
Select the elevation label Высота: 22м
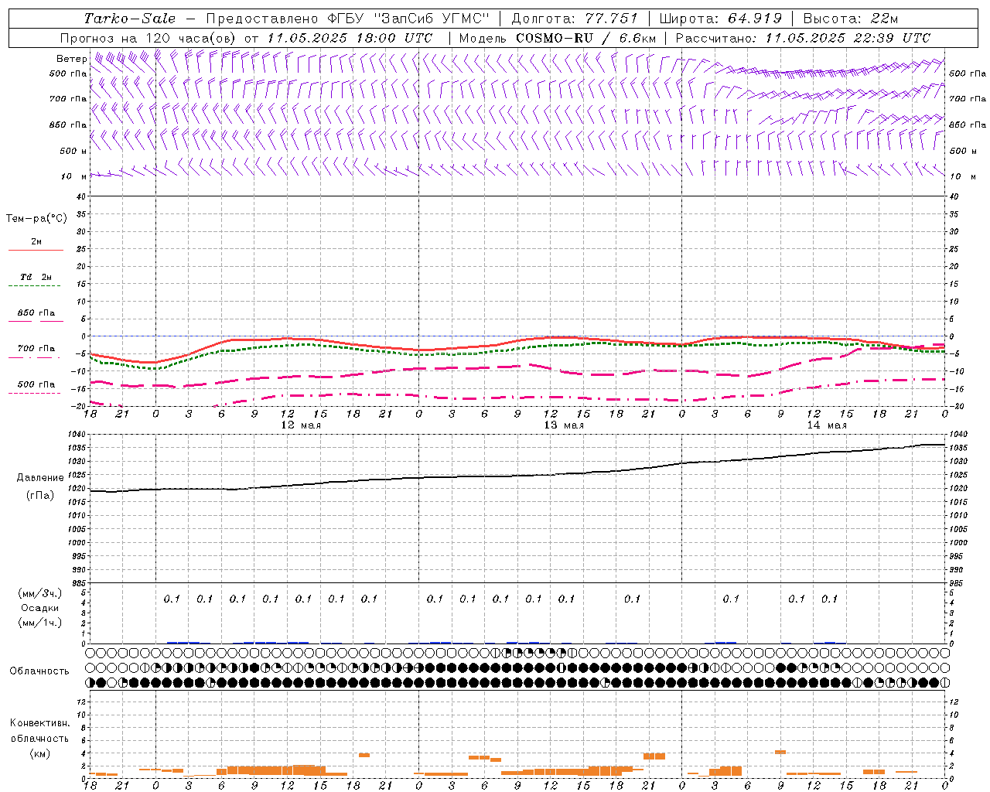pos(851,19)
